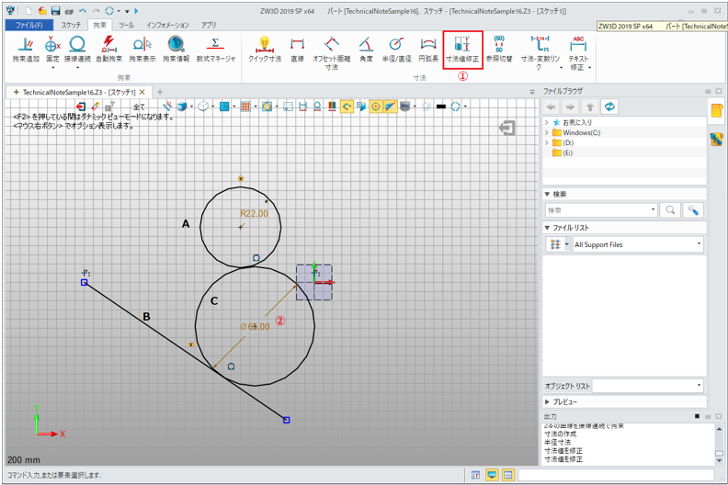Open the 寸法-変数リンク tool
The image size is (728, 485).
coord(540,53)
